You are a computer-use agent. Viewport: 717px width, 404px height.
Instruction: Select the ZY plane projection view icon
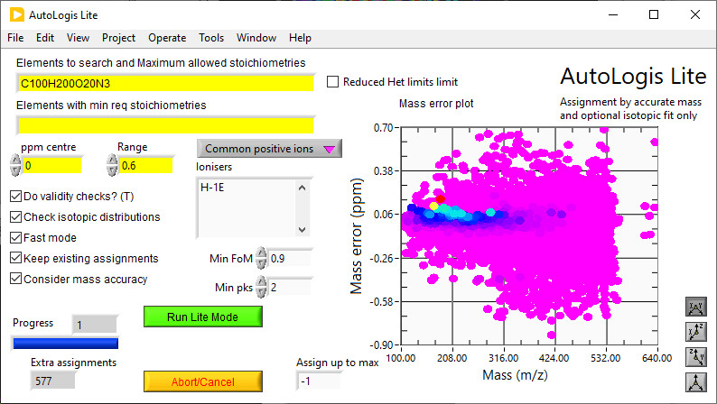click(x=695, y=356)
